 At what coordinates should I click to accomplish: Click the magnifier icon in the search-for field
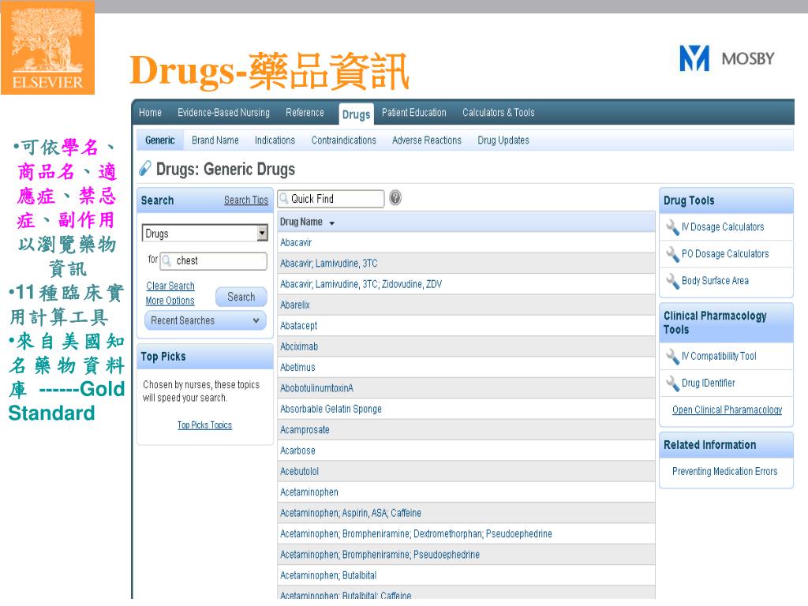pyautogui.click(x=166, y=260)
